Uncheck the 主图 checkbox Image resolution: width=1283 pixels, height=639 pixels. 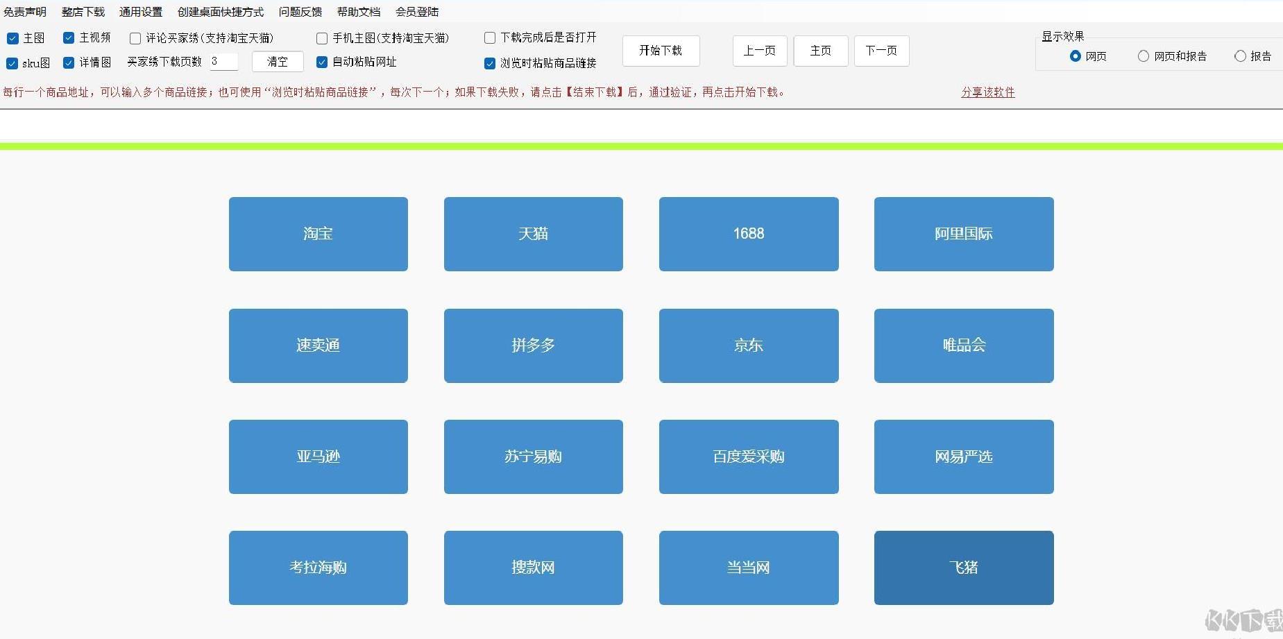(x=12, y=38)
